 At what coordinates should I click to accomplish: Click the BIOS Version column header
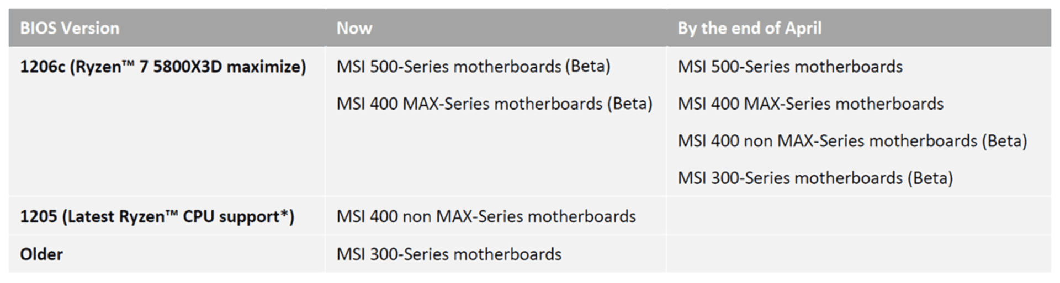(70, 28)
